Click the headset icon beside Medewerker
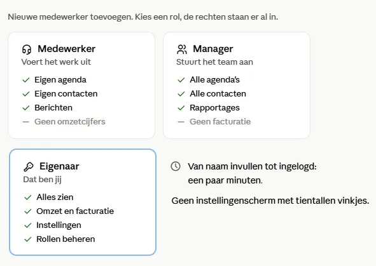 point(27,50)
